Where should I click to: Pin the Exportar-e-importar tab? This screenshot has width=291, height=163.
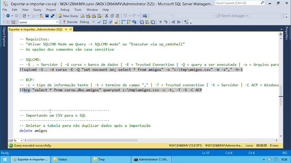point(66,29)
